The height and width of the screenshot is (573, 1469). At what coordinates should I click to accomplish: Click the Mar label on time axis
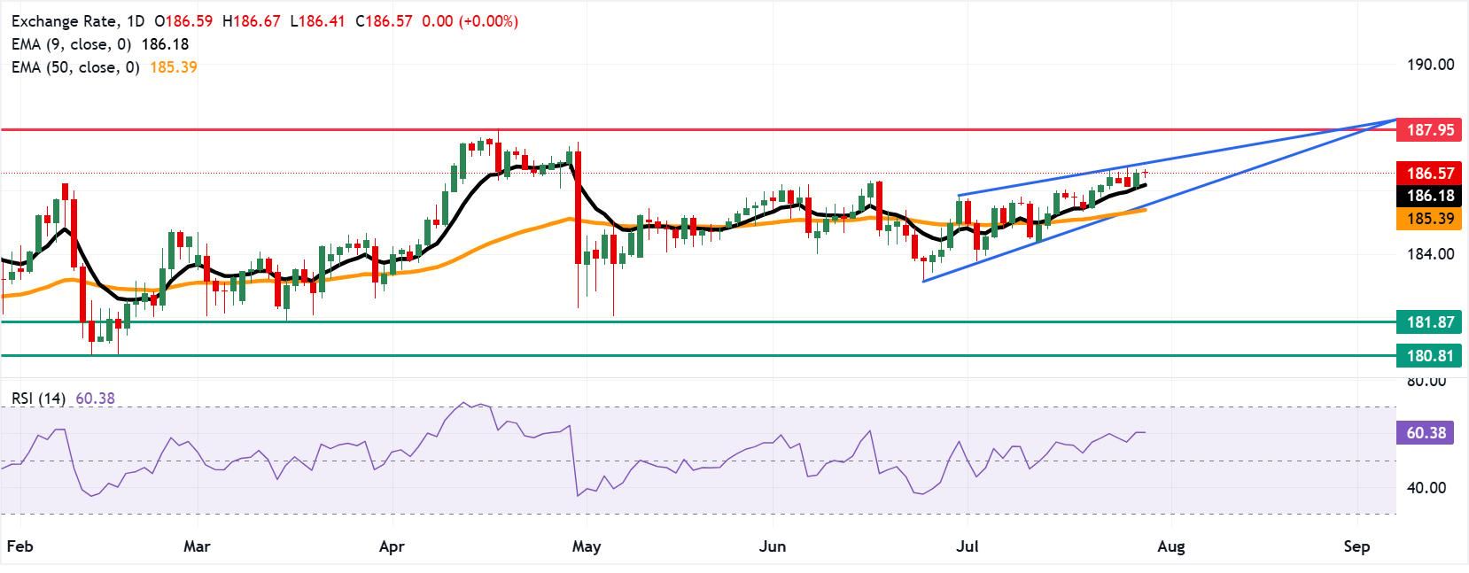click(x=197, y=546)
